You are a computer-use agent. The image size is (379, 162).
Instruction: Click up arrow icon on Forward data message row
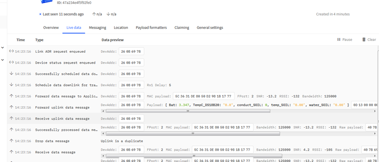pyautogui.click(x=11, y=96)
